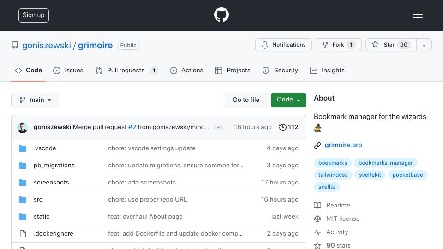The height and width of the screenshot is (249, 443).
Task: Fork the repository
Action: tap(338, 45)
